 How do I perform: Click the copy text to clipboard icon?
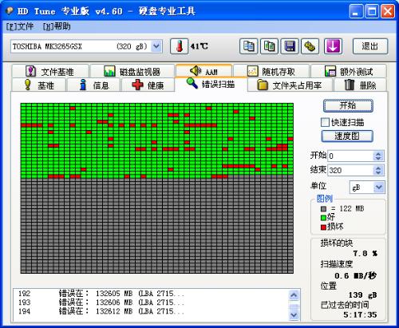click(x=248, y=46)
